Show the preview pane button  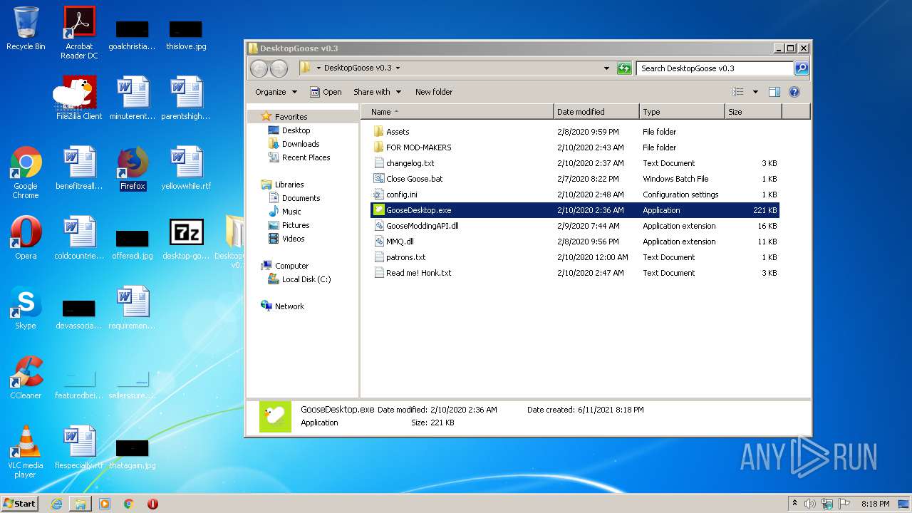click(774, 92)
